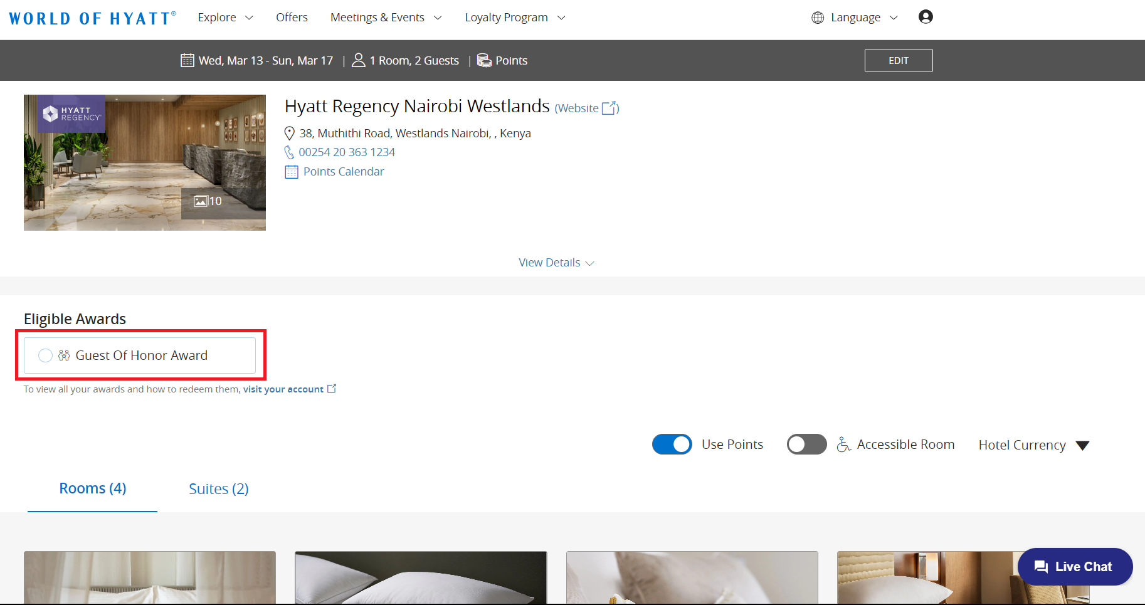This screenshot has width=1145, height=605.
Task: Click the Live Chat speech bubble icon
Action: [1041, 567]
